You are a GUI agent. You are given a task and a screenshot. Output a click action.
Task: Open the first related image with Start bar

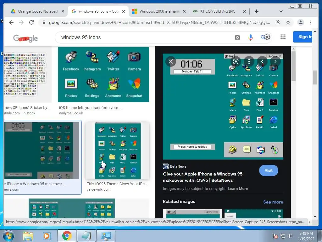pos(192,214)
